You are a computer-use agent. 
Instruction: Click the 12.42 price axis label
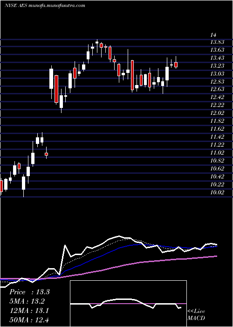(x=217, y=97)
